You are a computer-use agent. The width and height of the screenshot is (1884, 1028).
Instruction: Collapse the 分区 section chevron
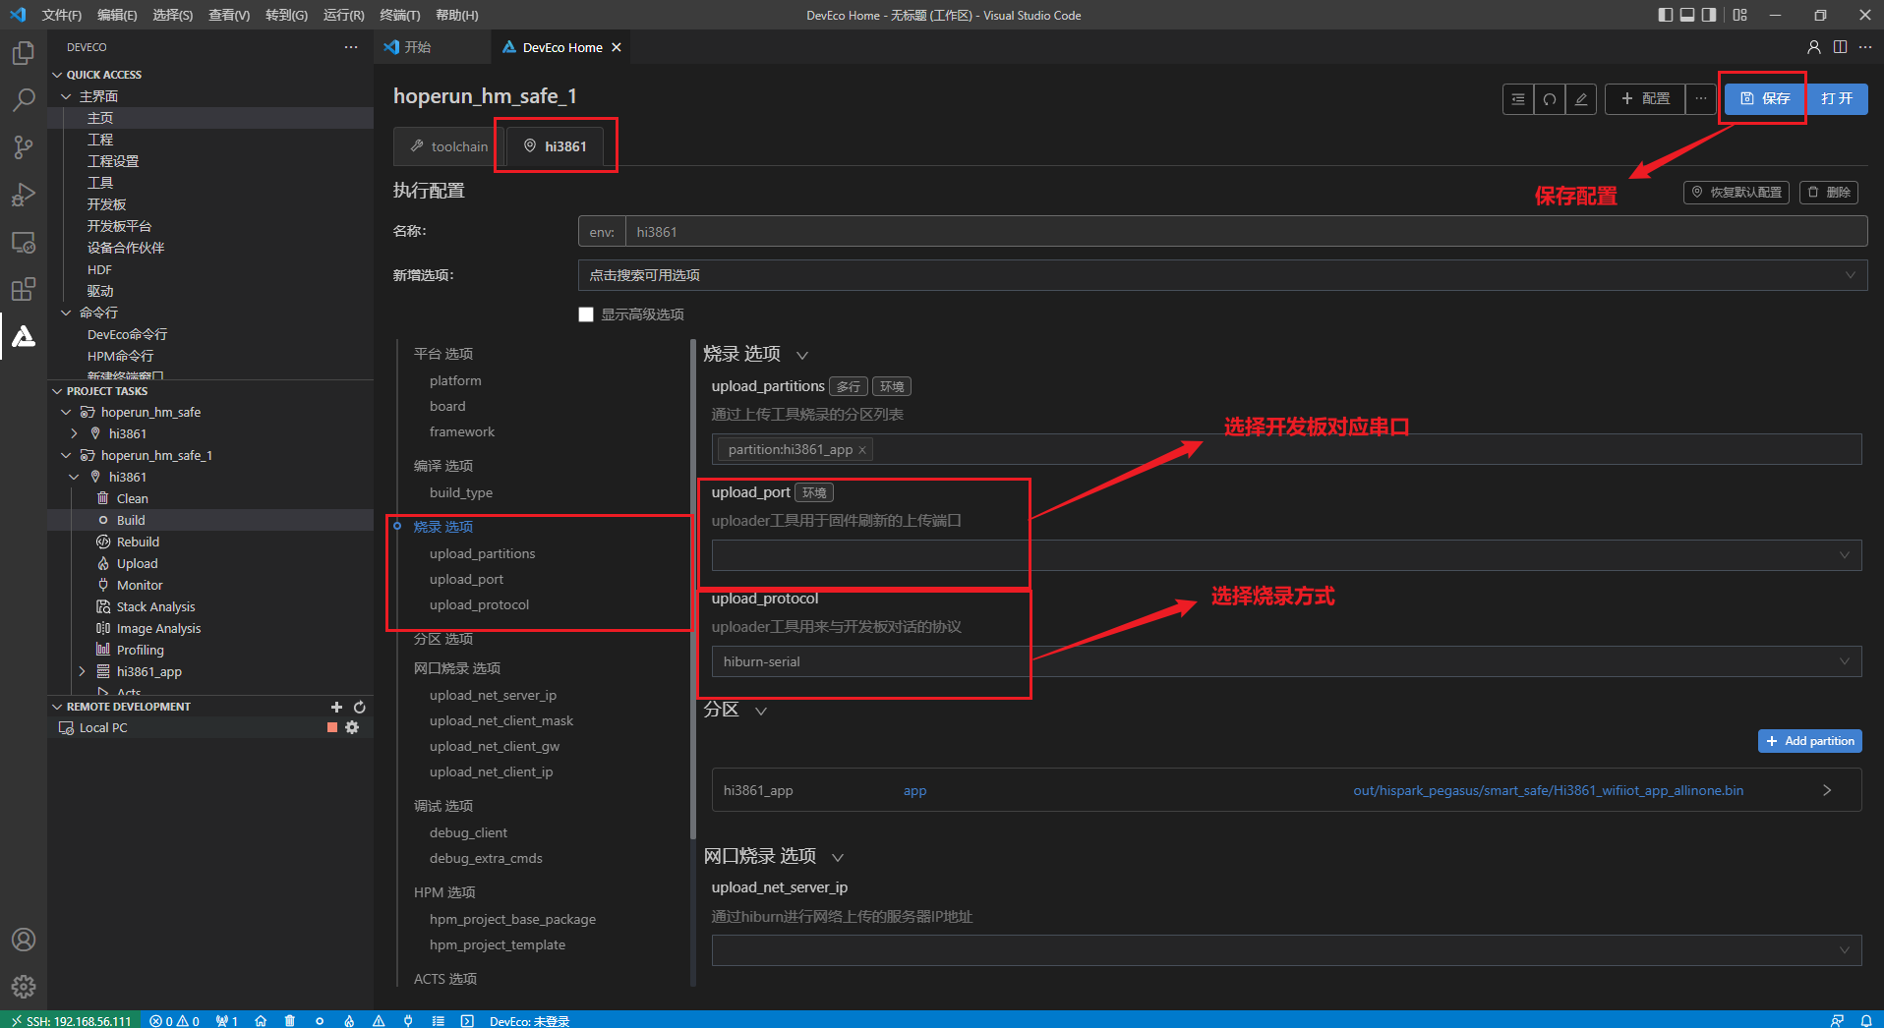(760, 711)
